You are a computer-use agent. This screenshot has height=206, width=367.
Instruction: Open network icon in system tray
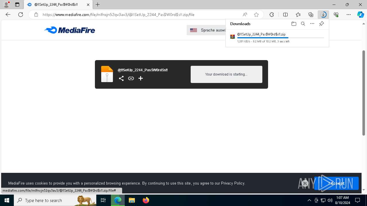[x=323, y=200]
